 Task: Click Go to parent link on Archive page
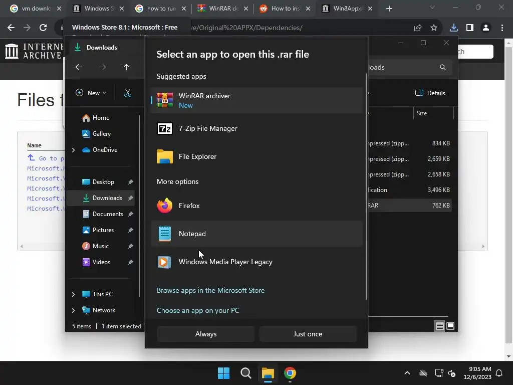pos(46,158)
